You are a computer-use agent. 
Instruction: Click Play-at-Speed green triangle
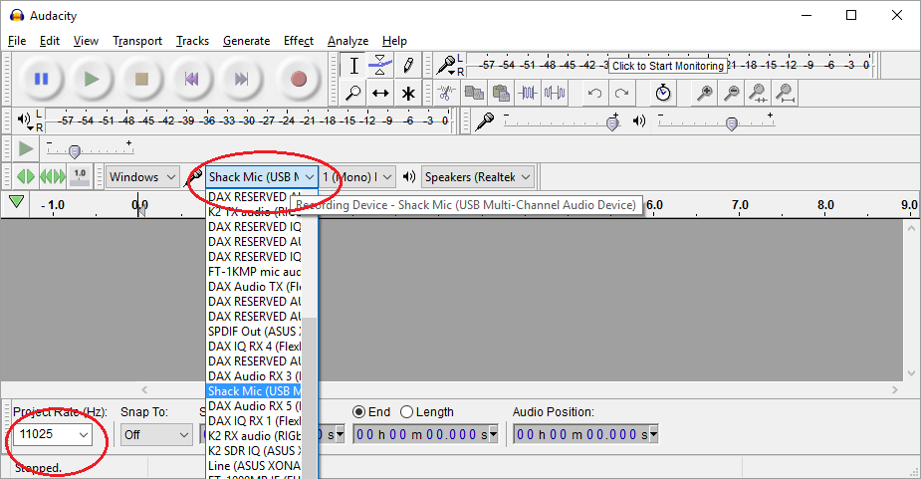click(25, 148)
